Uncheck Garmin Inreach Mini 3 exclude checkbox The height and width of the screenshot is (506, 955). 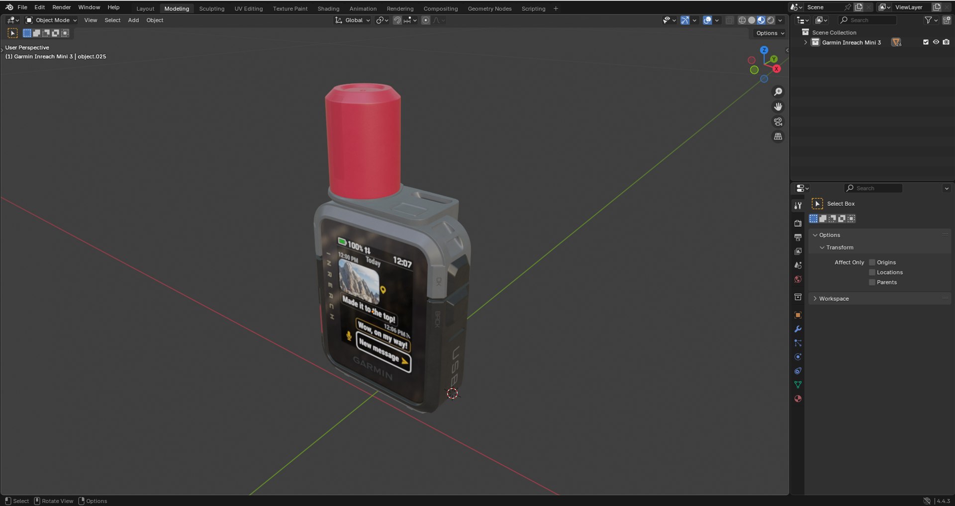926,42
